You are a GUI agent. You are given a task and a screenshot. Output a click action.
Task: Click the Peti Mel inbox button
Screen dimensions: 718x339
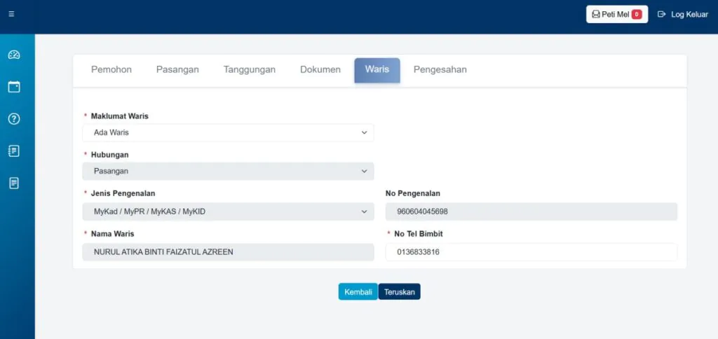click(617, 14)
